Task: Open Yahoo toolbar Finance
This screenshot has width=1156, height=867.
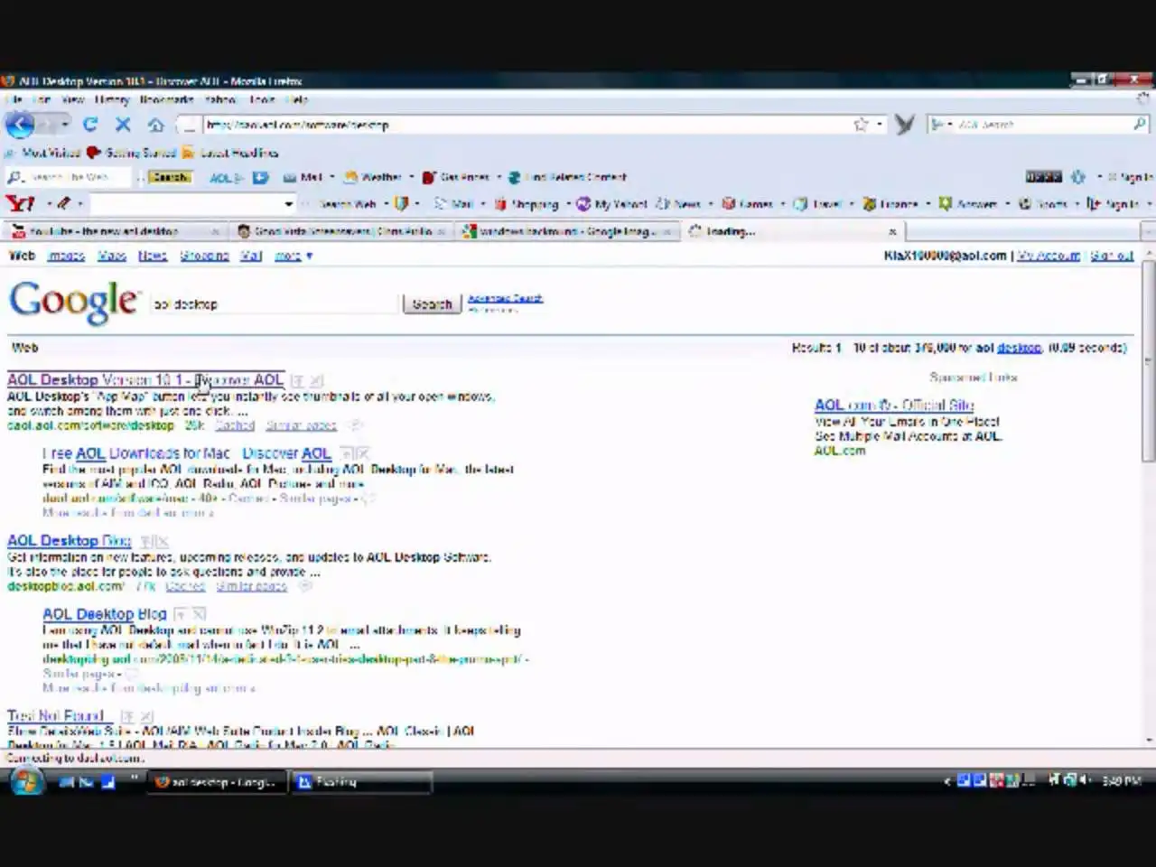Action: tap(890, 204)
